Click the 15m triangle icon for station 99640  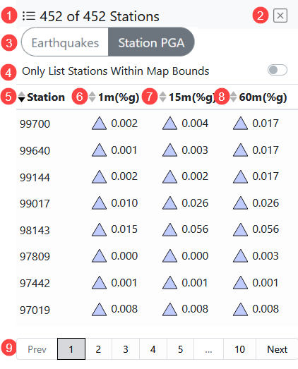[x=170, y=150]
